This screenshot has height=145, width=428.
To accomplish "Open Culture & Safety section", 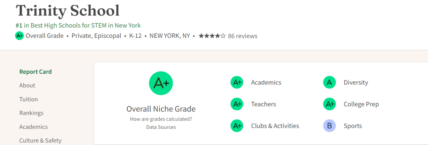I will [40, 140].
